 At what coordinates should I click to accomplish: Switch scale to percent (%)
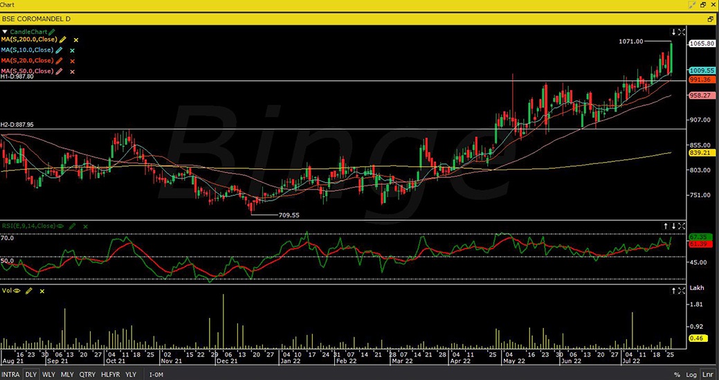[x=677, y=374]
